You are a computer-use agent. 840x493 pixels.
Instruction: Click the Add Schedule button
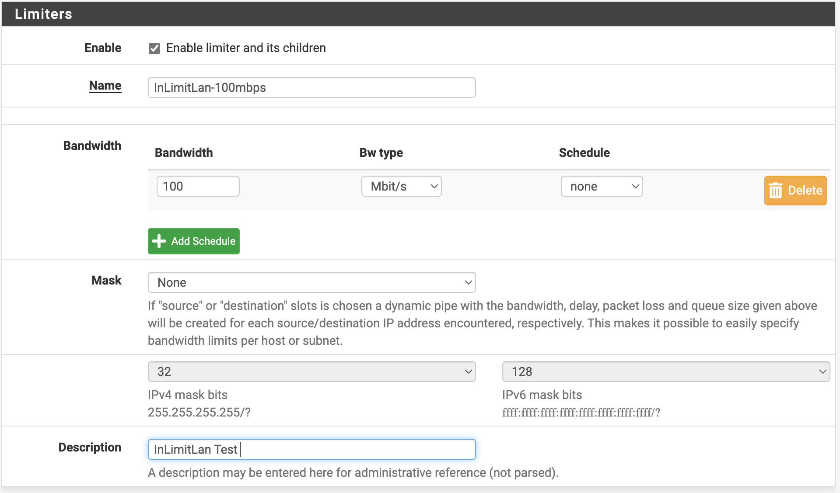click(193, 241)
